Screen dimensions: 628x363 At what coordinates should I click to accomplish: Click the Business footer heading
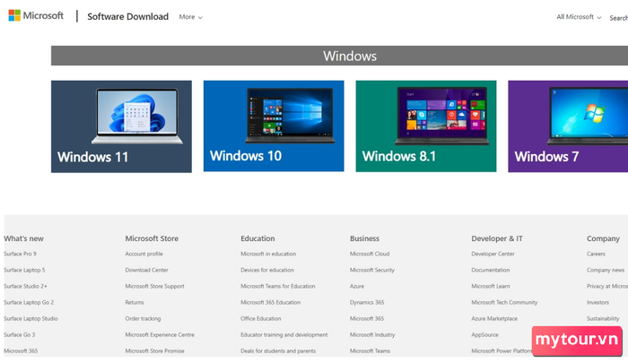click(x=364, y=238)
